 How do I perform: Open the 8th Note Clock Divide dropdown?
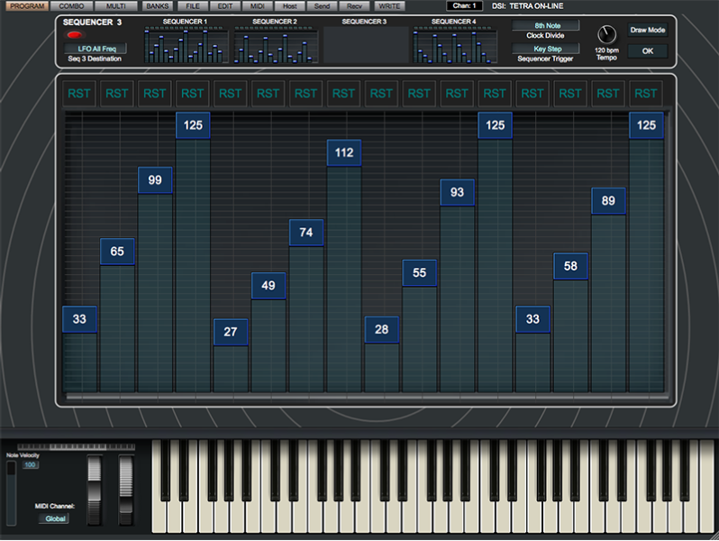tap(546, 26)
